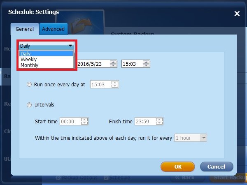Click the Cancel button
This screenshot has height=185, width=247.
[217, 167]
